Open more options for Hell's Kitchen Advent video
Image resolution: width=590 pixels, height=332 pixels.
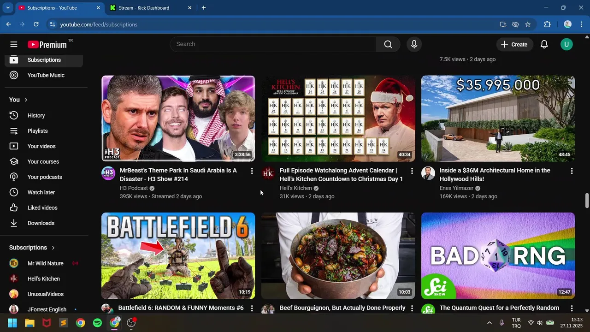tap(412, 171)
